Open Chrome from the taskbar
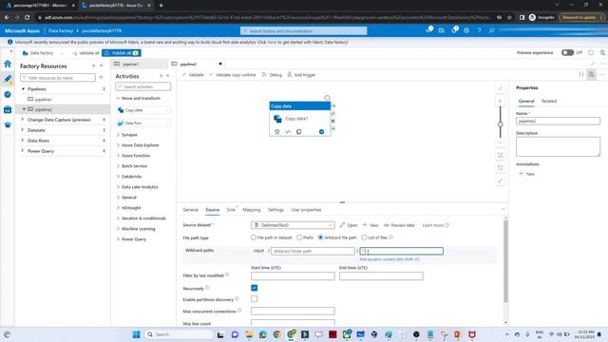Screen dimensions: 608x342 pos(276,334)
